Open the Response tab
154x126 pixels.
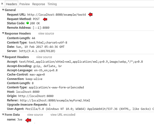pyautogui.click(x=38, y=4)
